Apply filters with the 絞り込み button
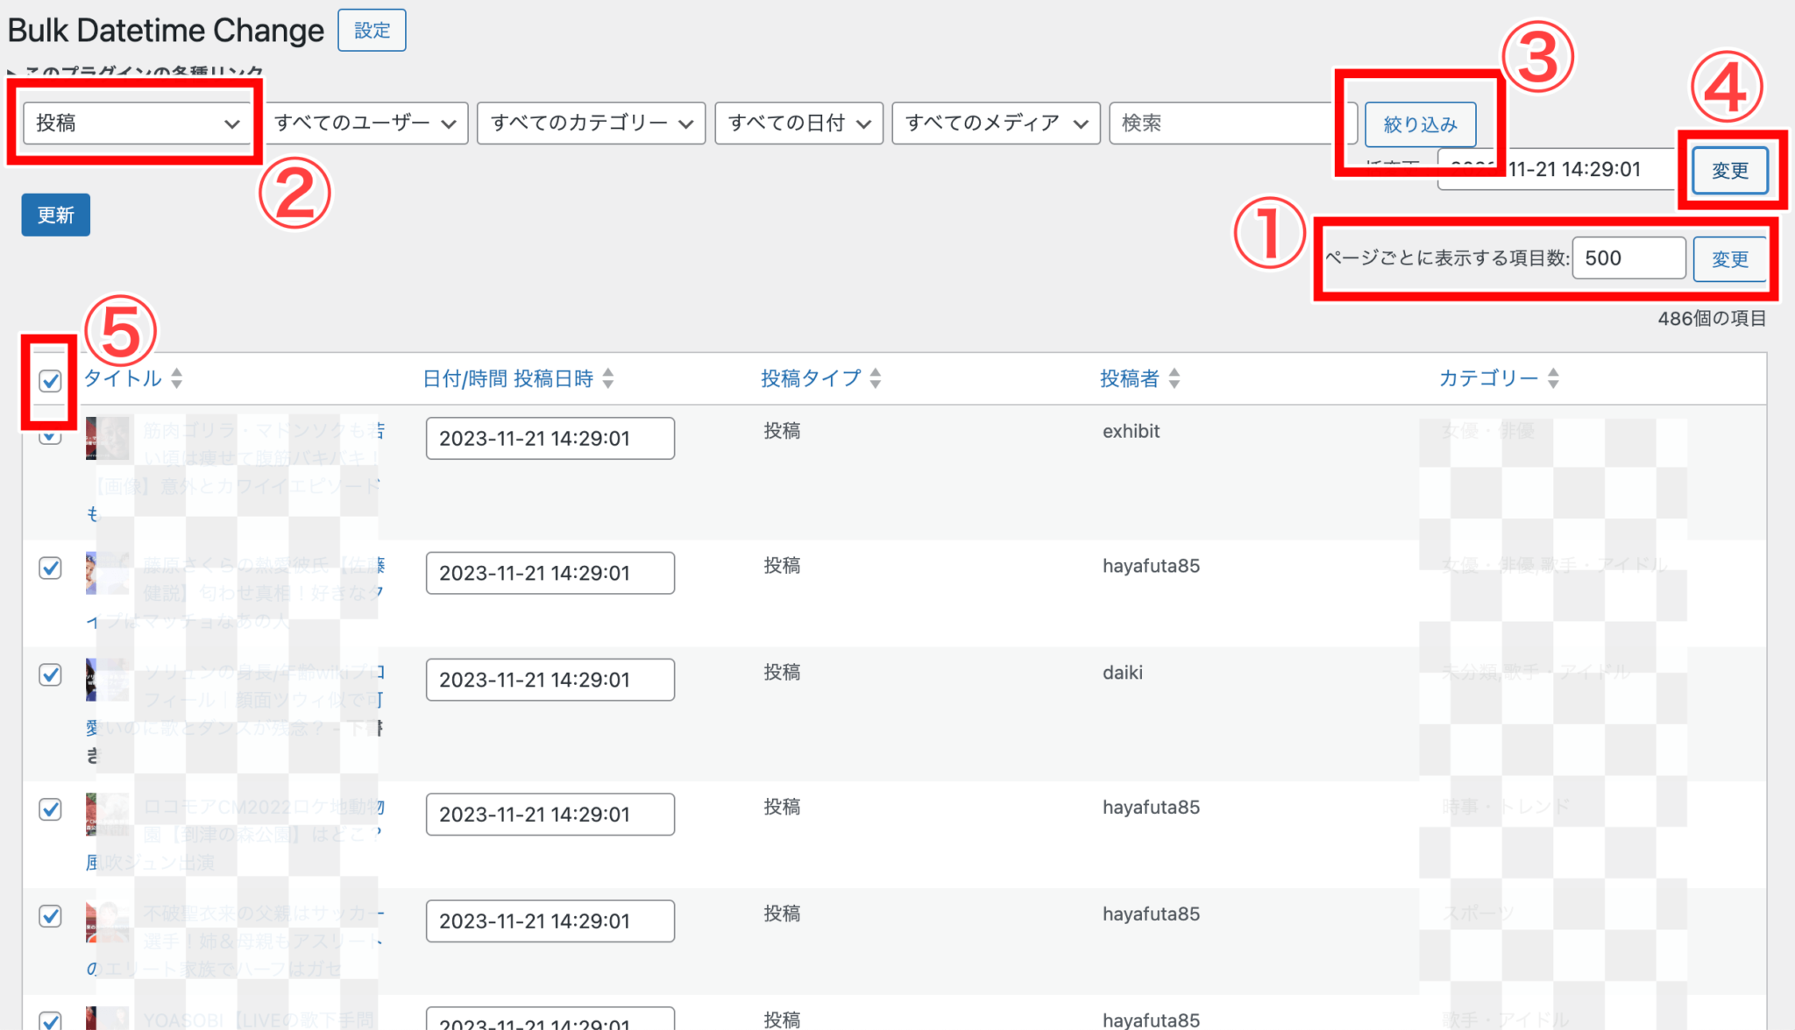 (1420, 124)
